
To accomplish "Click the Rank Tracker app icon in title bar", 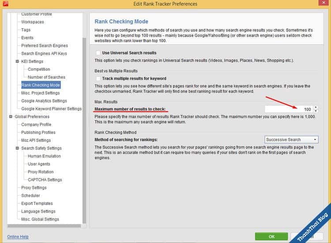I will click(4, 4).
